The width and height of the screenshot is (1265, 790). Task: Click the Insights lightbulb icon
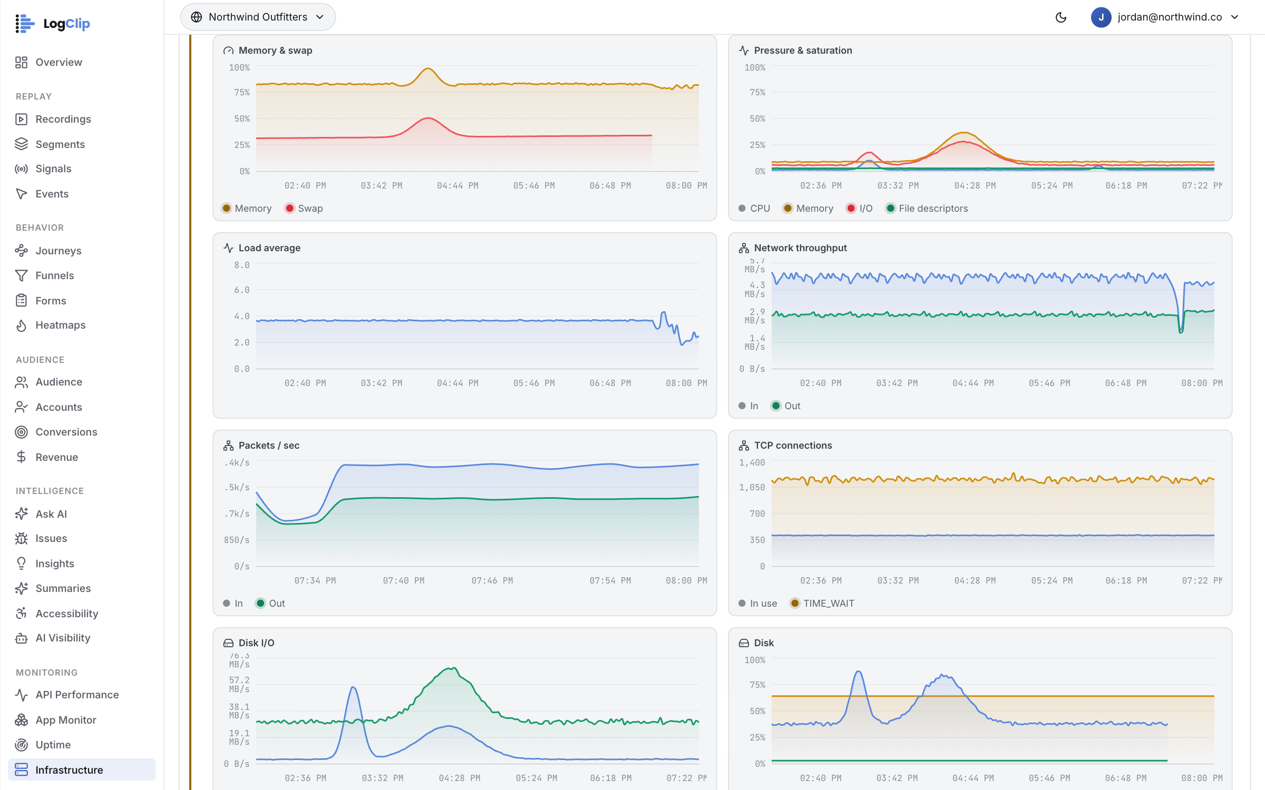pos(21,564)
